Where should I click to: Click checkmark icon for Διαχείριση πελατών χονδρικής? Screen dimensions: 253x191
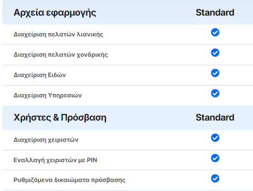(215, 52)
